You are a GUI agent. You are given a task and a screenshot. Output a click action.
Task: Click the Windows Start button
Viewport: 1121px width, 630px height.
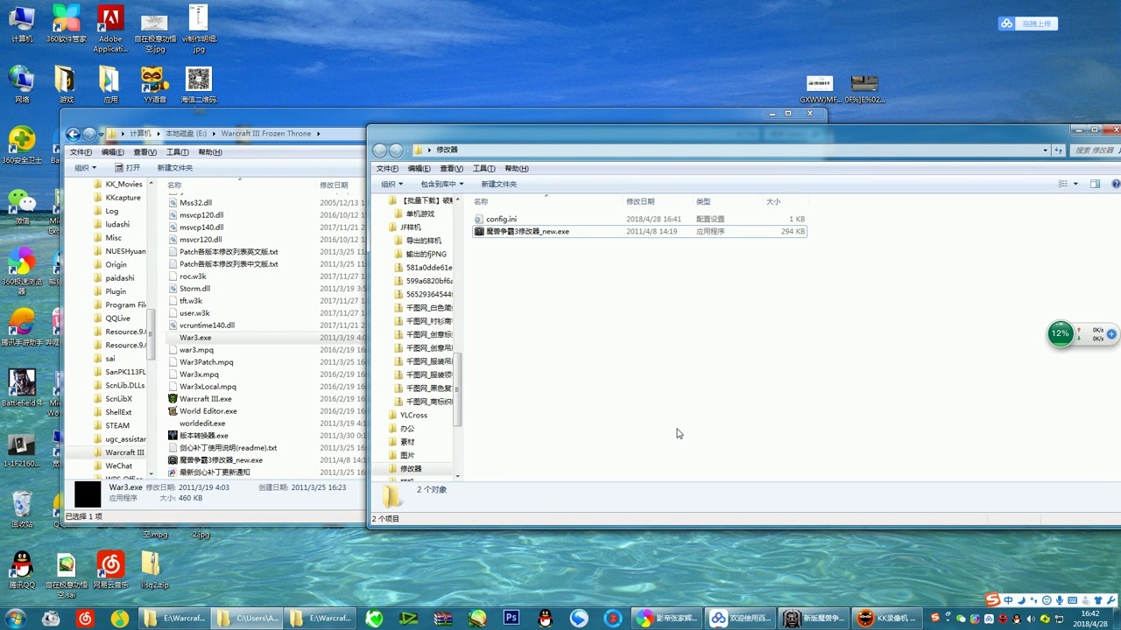pos(16,618)
